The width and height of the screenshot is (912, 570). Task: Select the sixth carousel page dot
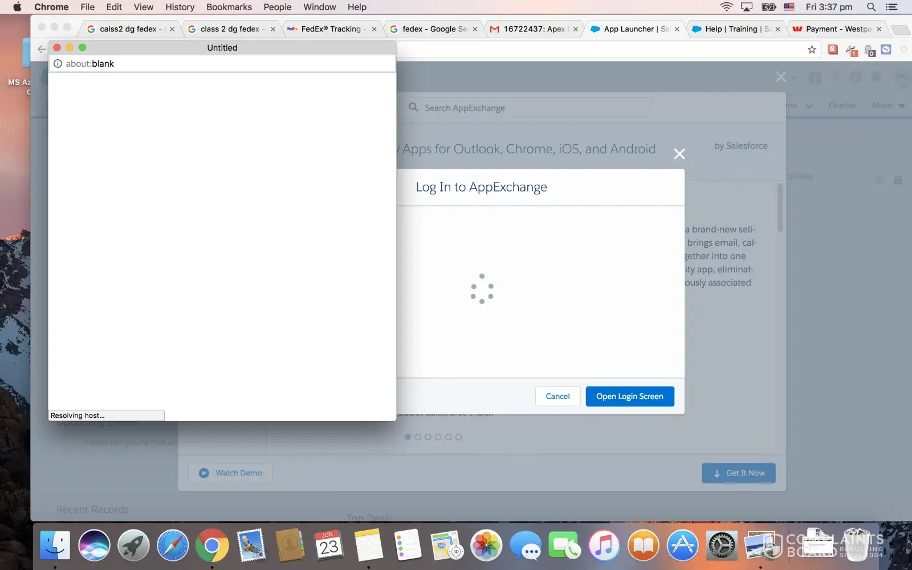[x=458, y=437]
